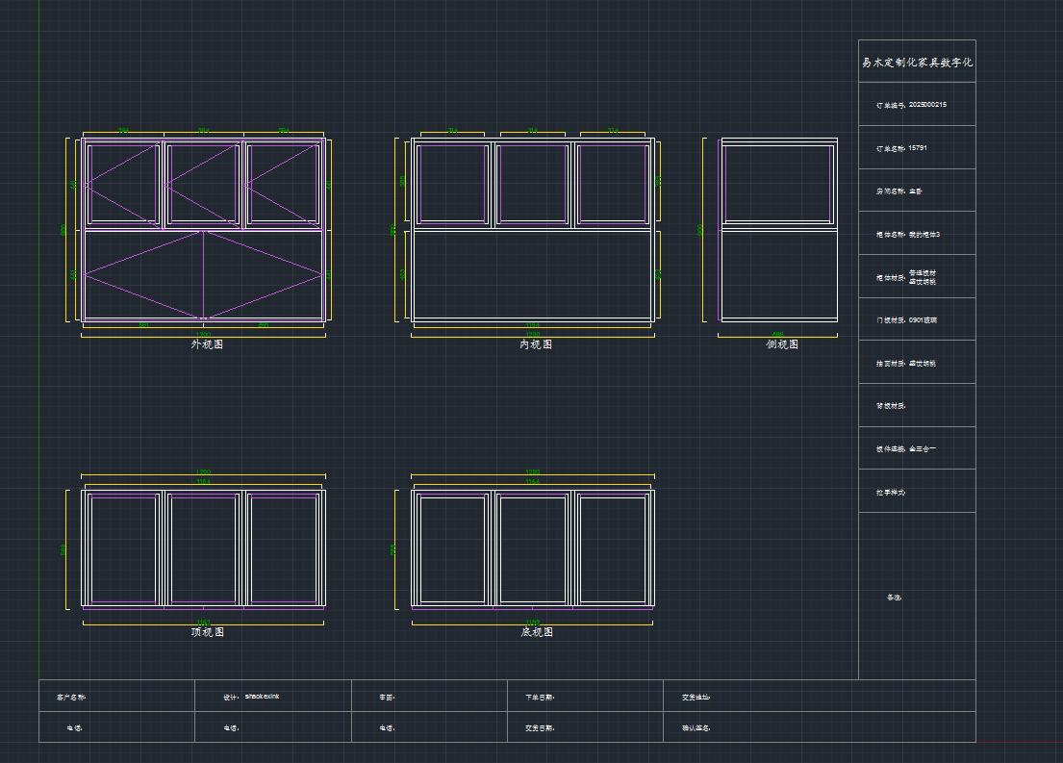Select the 交货地址 delivery address field
This screenshot has height=763, width=1063.
click(696, 697)
